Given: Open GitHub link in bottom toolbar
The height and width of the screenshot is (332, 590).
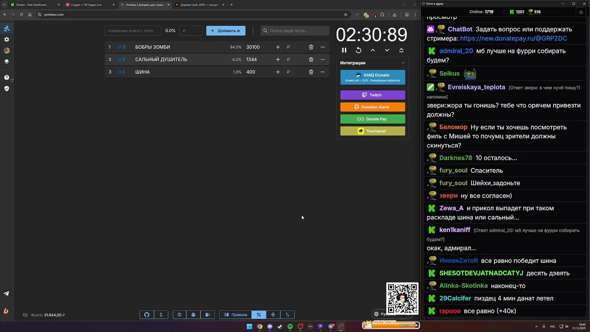Looking at the screenshot, I should click(147, 315).
